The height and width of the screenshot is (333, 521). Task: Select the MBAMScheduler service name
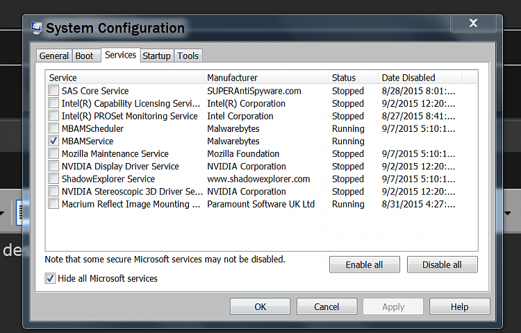click(x=92, y=128)
